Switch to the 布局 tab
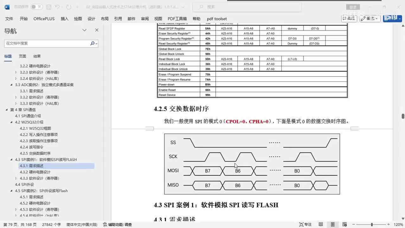 coord(105,19)
